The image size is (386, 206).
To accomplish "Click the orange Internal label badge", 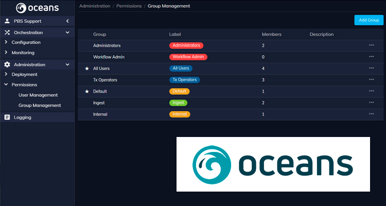I will coord(180,114).
